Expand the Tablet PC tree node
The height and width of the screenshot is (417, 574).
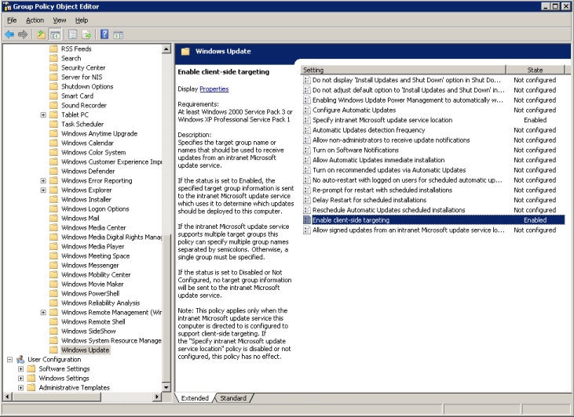pyautogui.click(x=43, y=115)
